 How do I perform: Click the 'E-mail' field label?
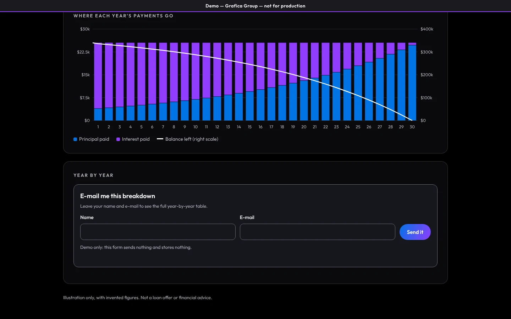point(247,218)
